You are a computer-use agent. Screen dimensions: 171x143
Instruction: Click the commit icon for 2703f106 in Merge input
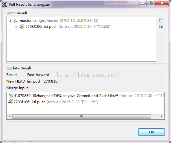10,102
